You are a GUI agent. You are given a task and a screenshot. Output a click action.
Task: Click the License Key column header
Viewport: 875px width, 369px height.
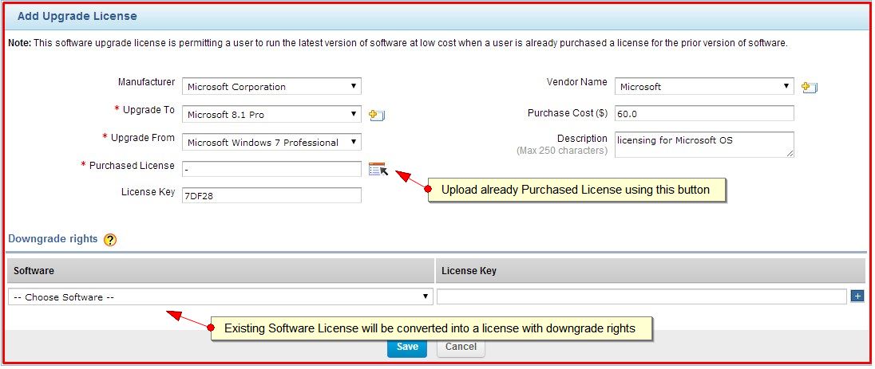(651, 271)
